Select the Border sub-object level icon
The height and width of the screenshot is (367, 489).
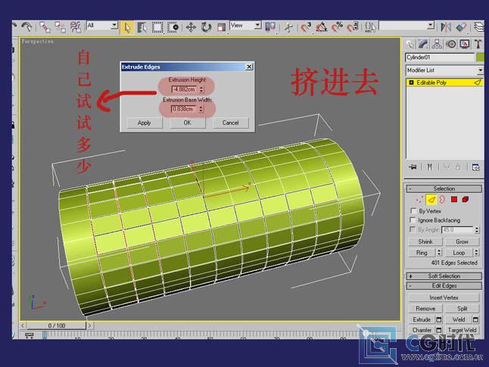pyautogui.click(x=442, y=199)
